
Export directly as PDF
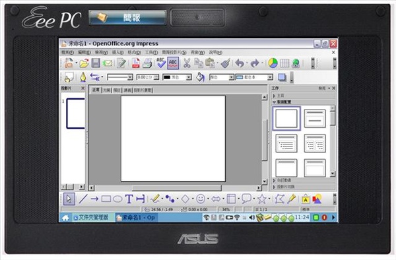click(x=136, y=63)
